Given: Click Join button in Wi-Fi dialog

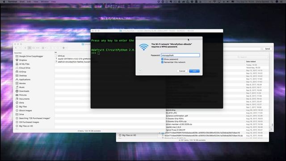Looking at the screenshot, I should (194, 71).
